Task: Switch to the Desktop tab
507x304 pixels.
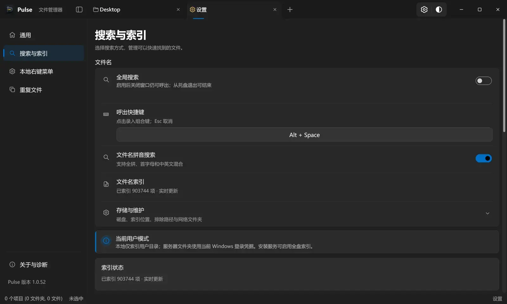Action: coord(137,9)
